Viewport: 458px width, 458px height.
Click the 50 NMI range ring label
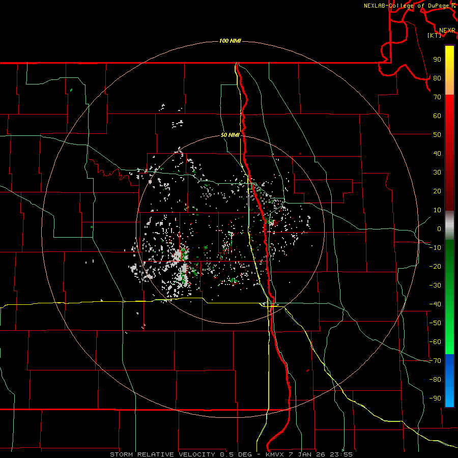click(x=230, y=135)
